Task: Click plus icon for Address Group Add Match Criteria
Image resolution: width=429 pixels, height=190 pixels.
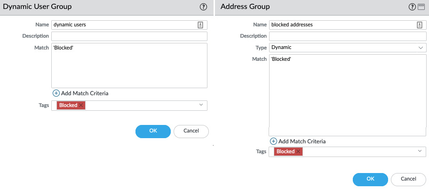Action: coord(273,141)
